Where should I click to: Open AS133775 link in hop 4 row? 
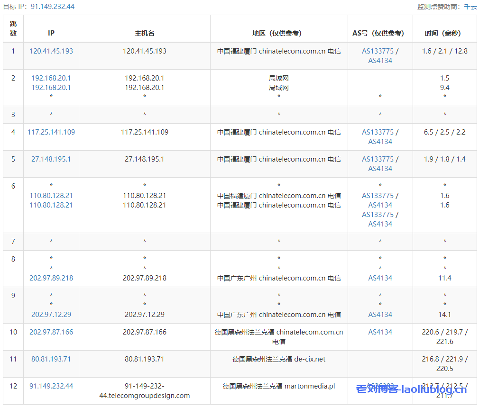[378, 132]
